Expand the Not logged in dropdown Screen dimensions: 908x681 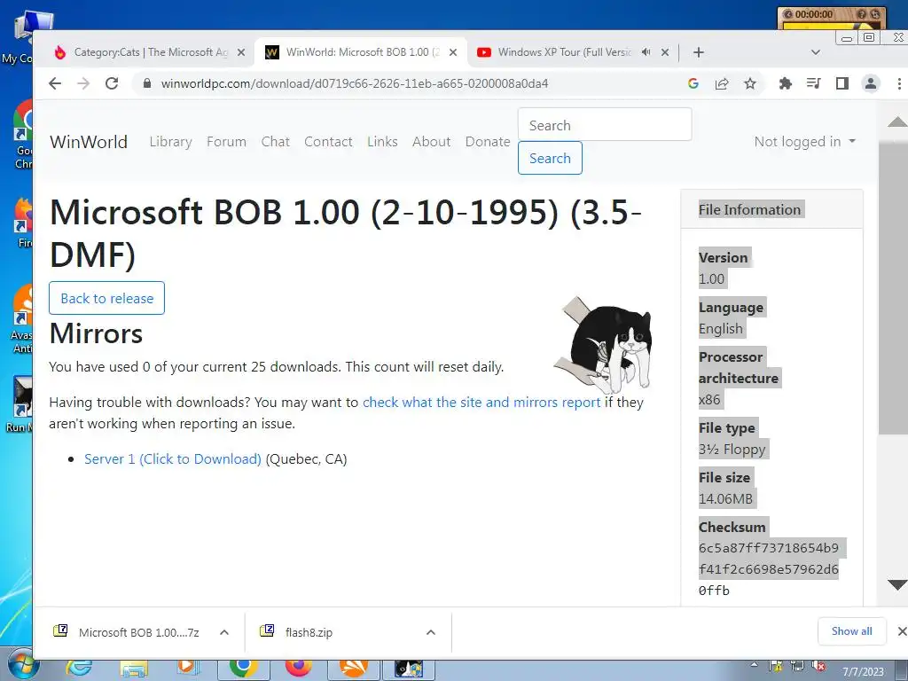pos(805,141)
